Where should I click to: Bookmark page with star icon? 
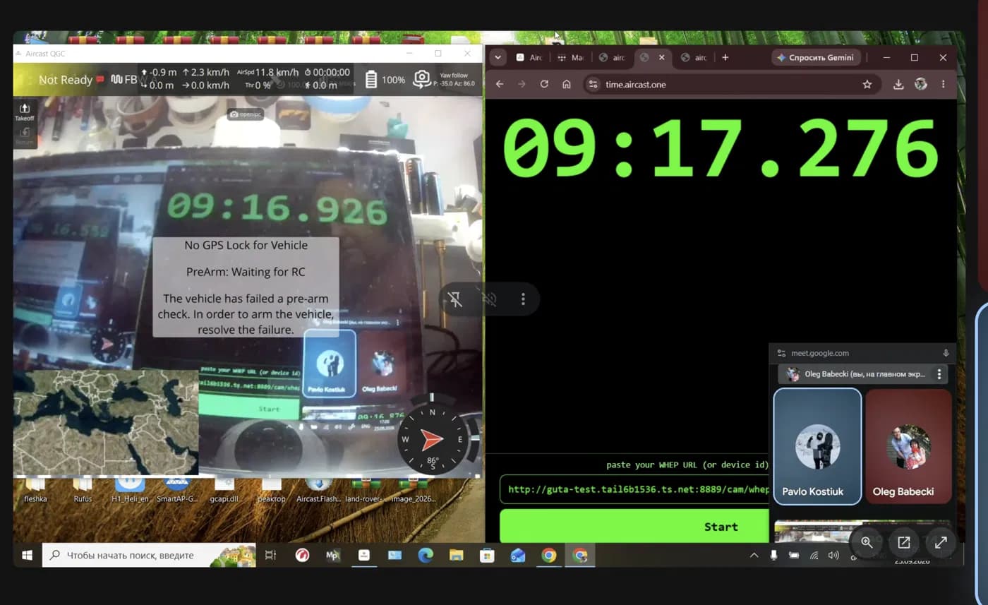point(867,84)
